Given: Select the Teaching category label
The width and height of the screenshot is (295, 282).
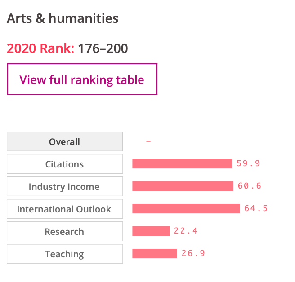Looking at the screenshot, I should coord(64,254).
